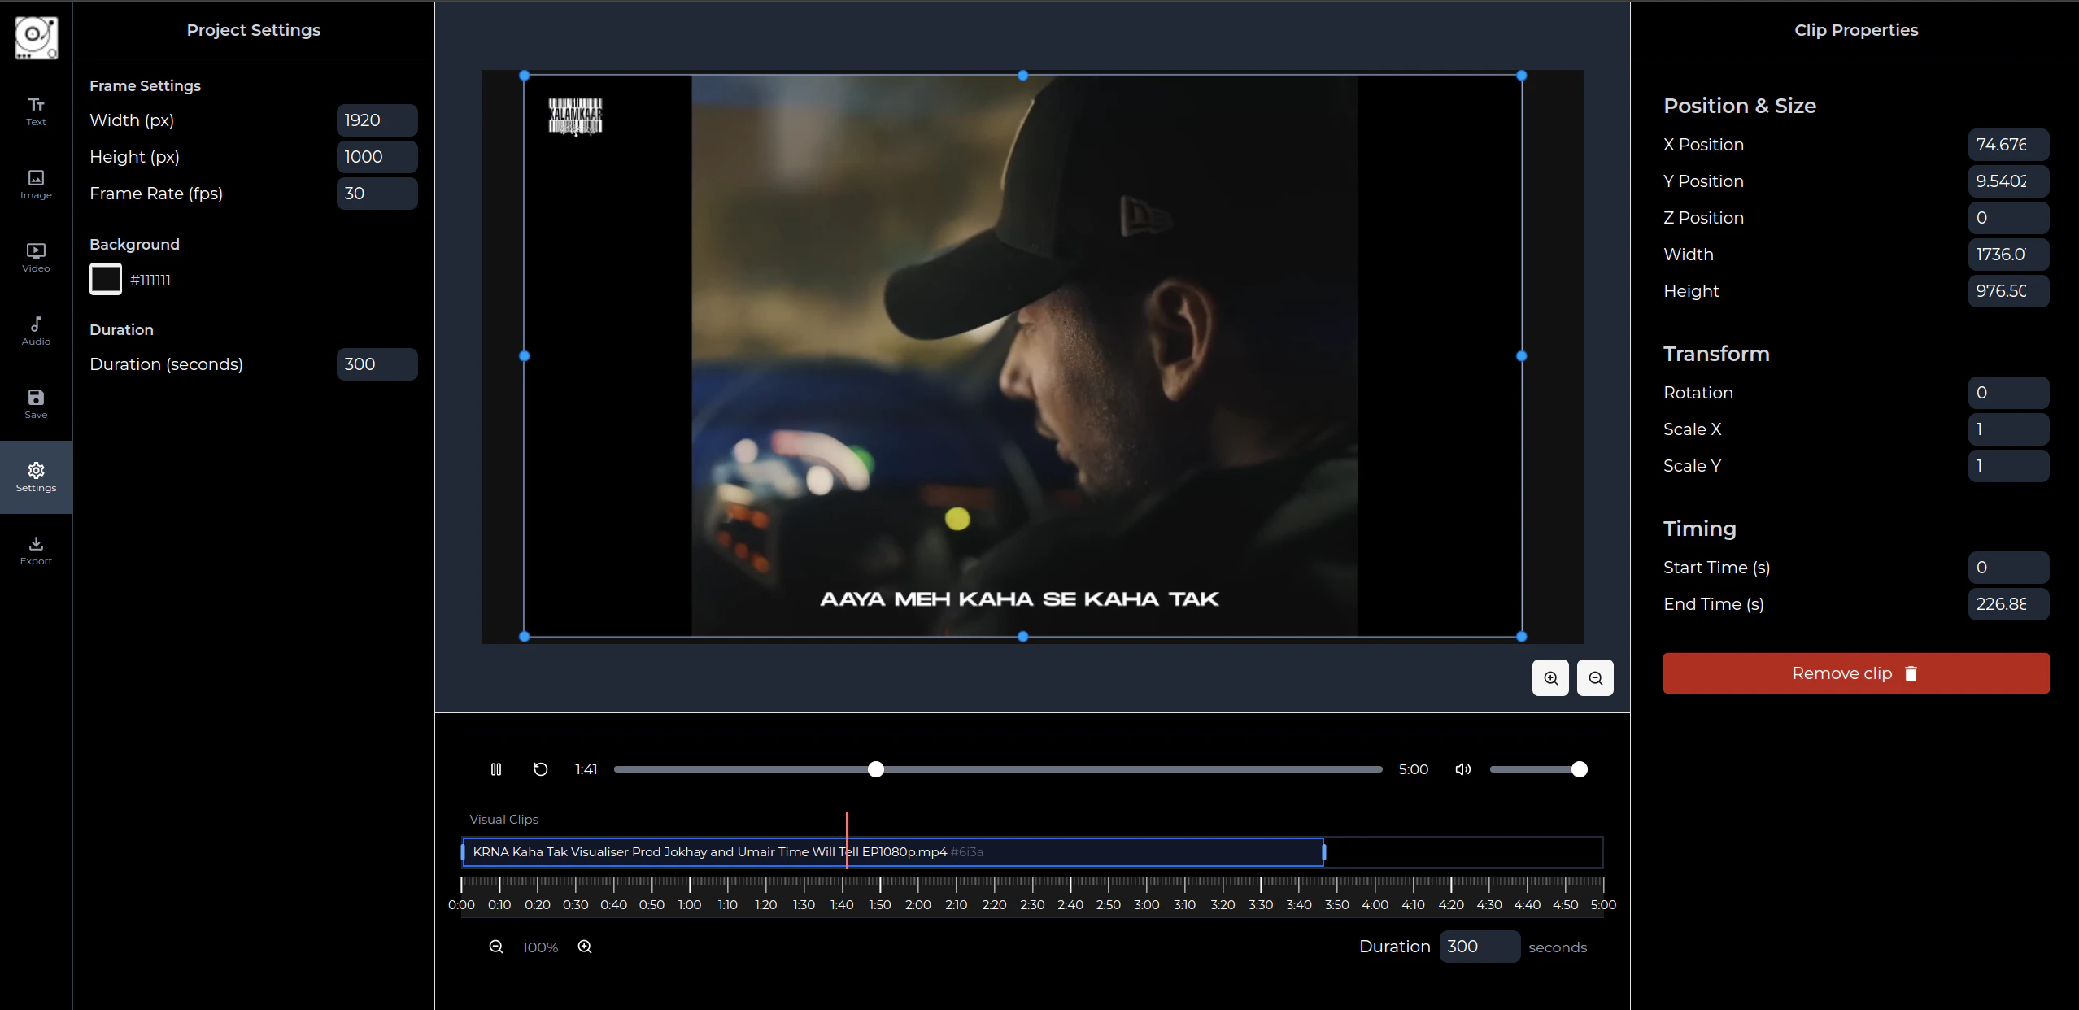Click the Frame Rate (fps) input field
This screenshot has width=2079, height=1010.
coord(377,194)
